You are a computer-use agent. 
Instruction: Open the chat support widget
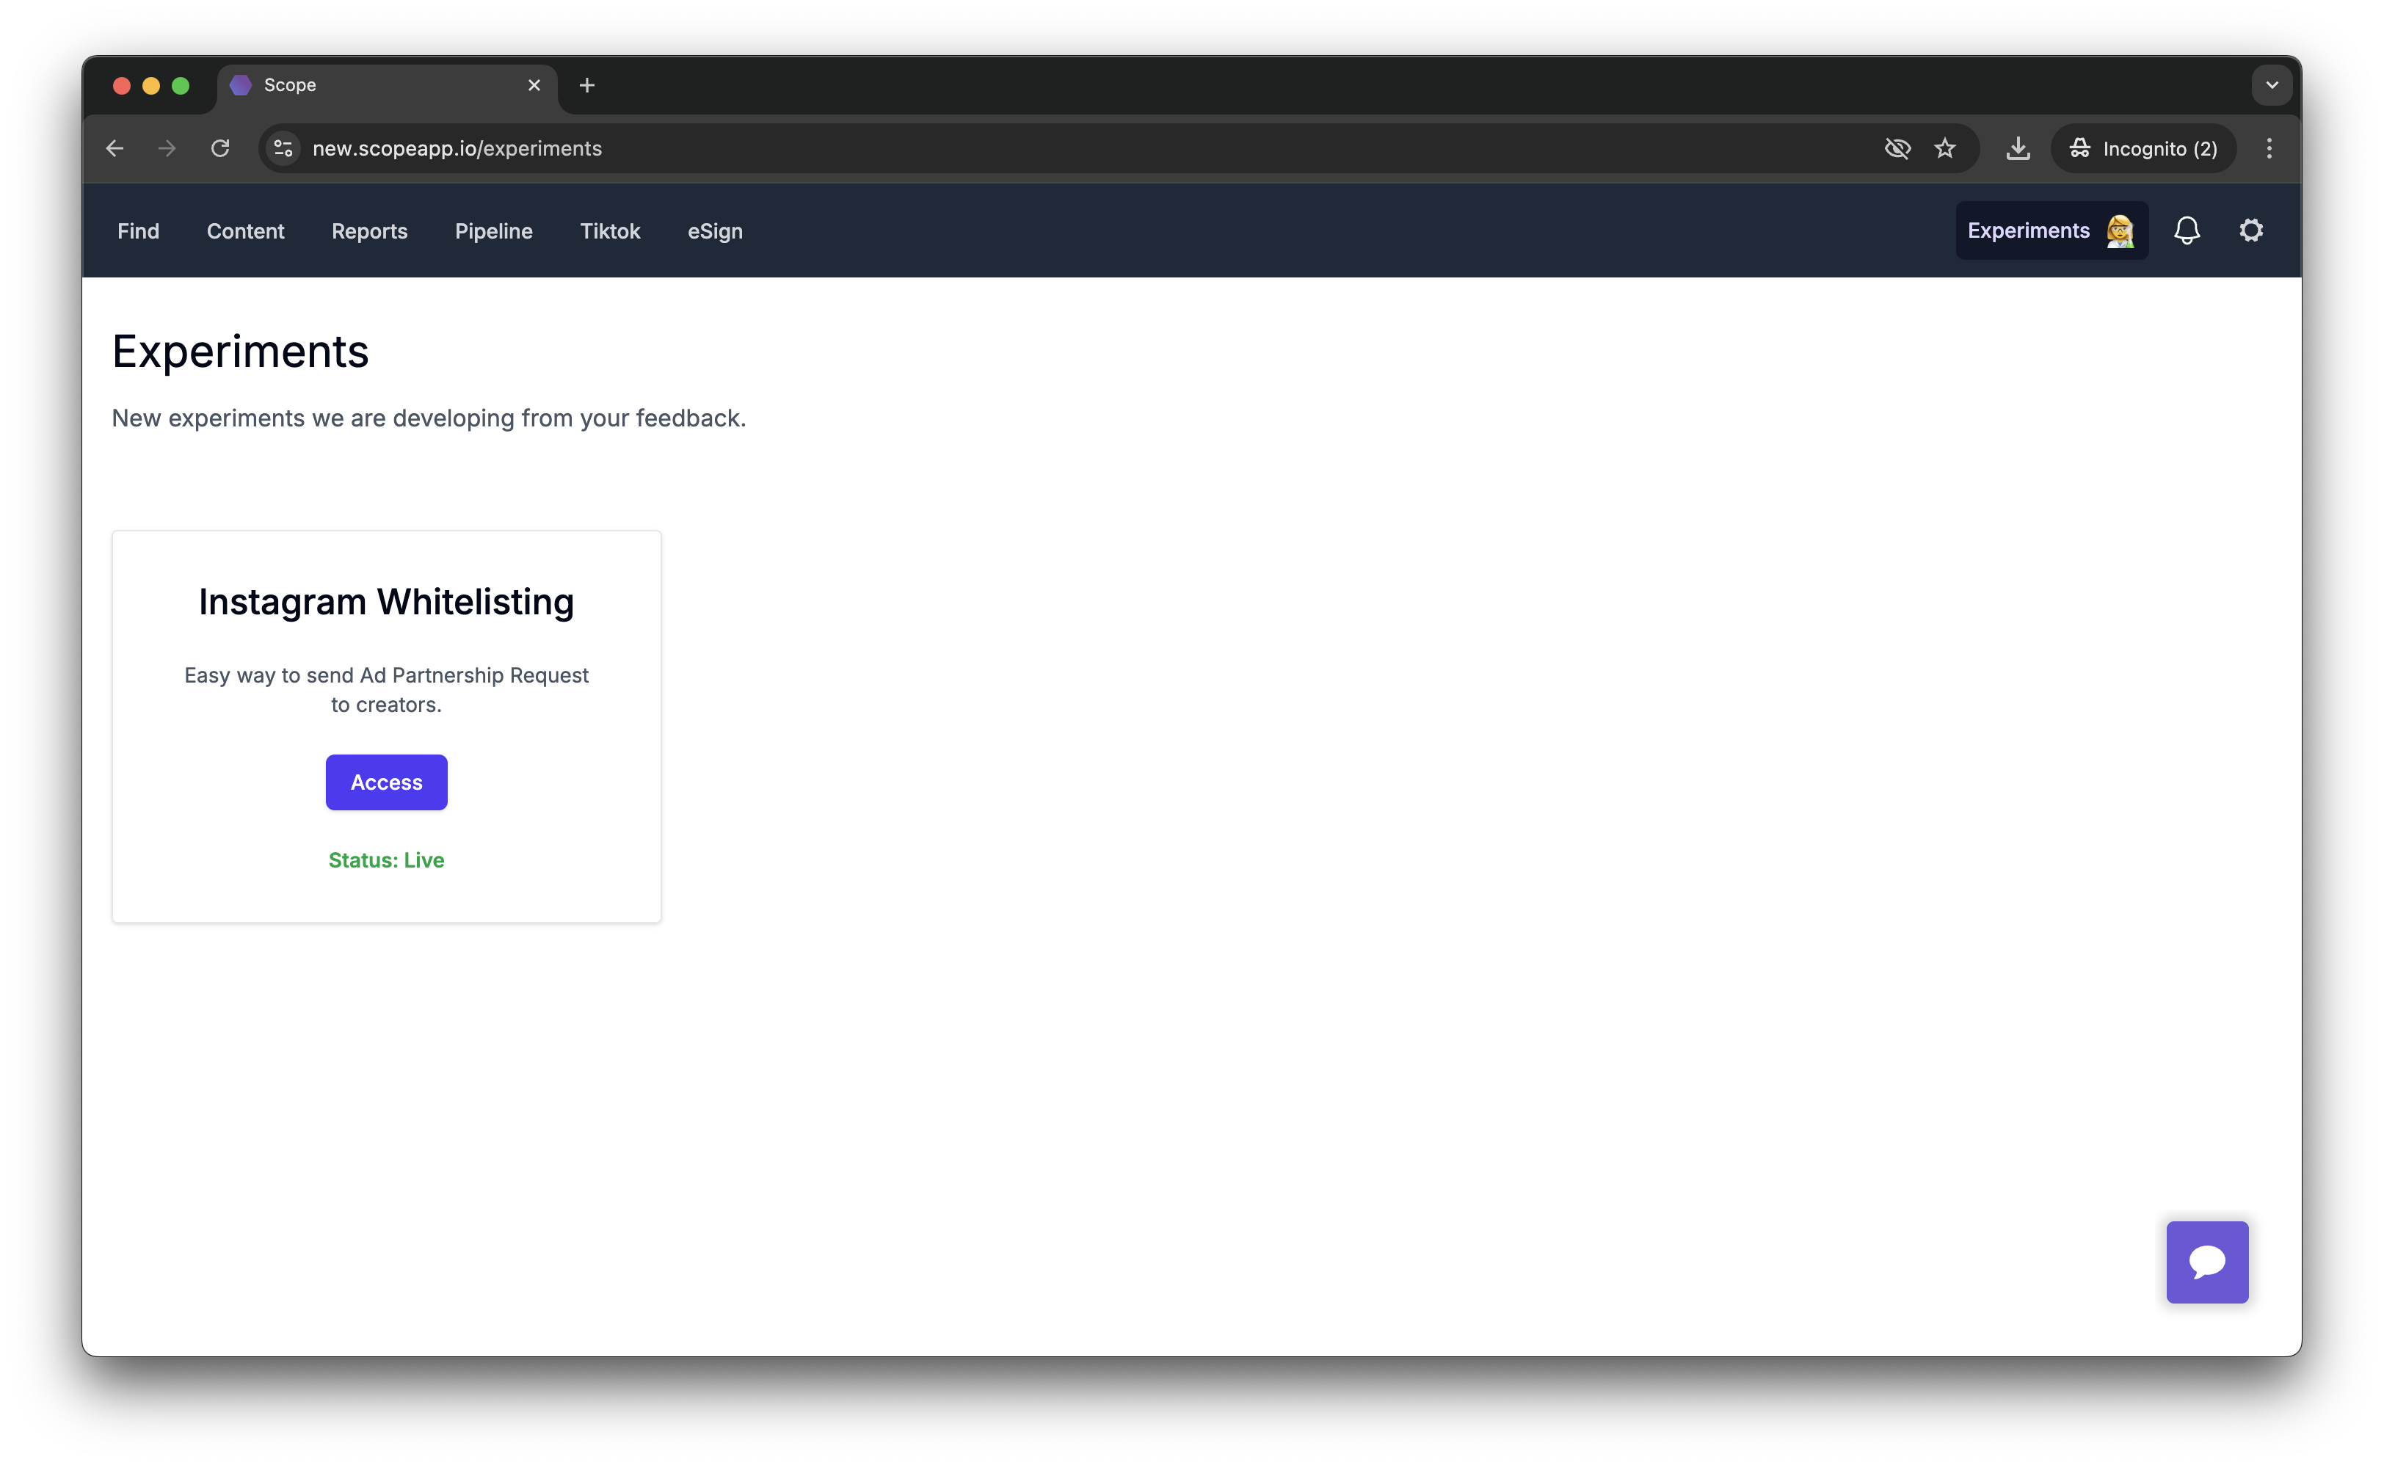click(2206, 1262)
